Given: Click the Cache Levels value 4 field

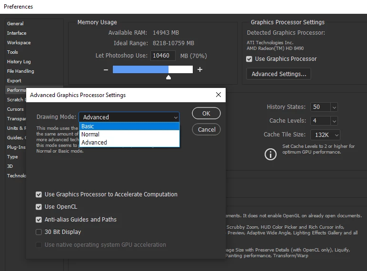Looking at the screenshot, I should (x=321, y=121).
